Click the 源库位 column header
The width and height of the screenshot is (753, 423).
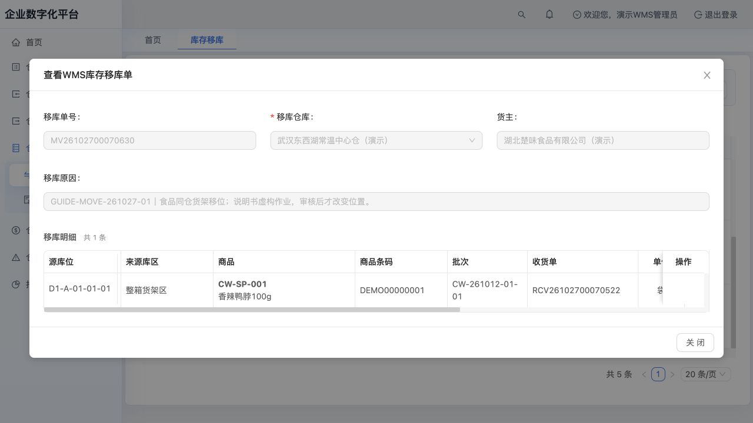pos(81,262)
